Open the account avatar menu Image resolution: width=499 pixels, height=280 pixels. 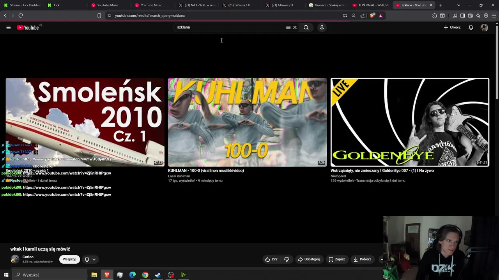coord(484,27)
